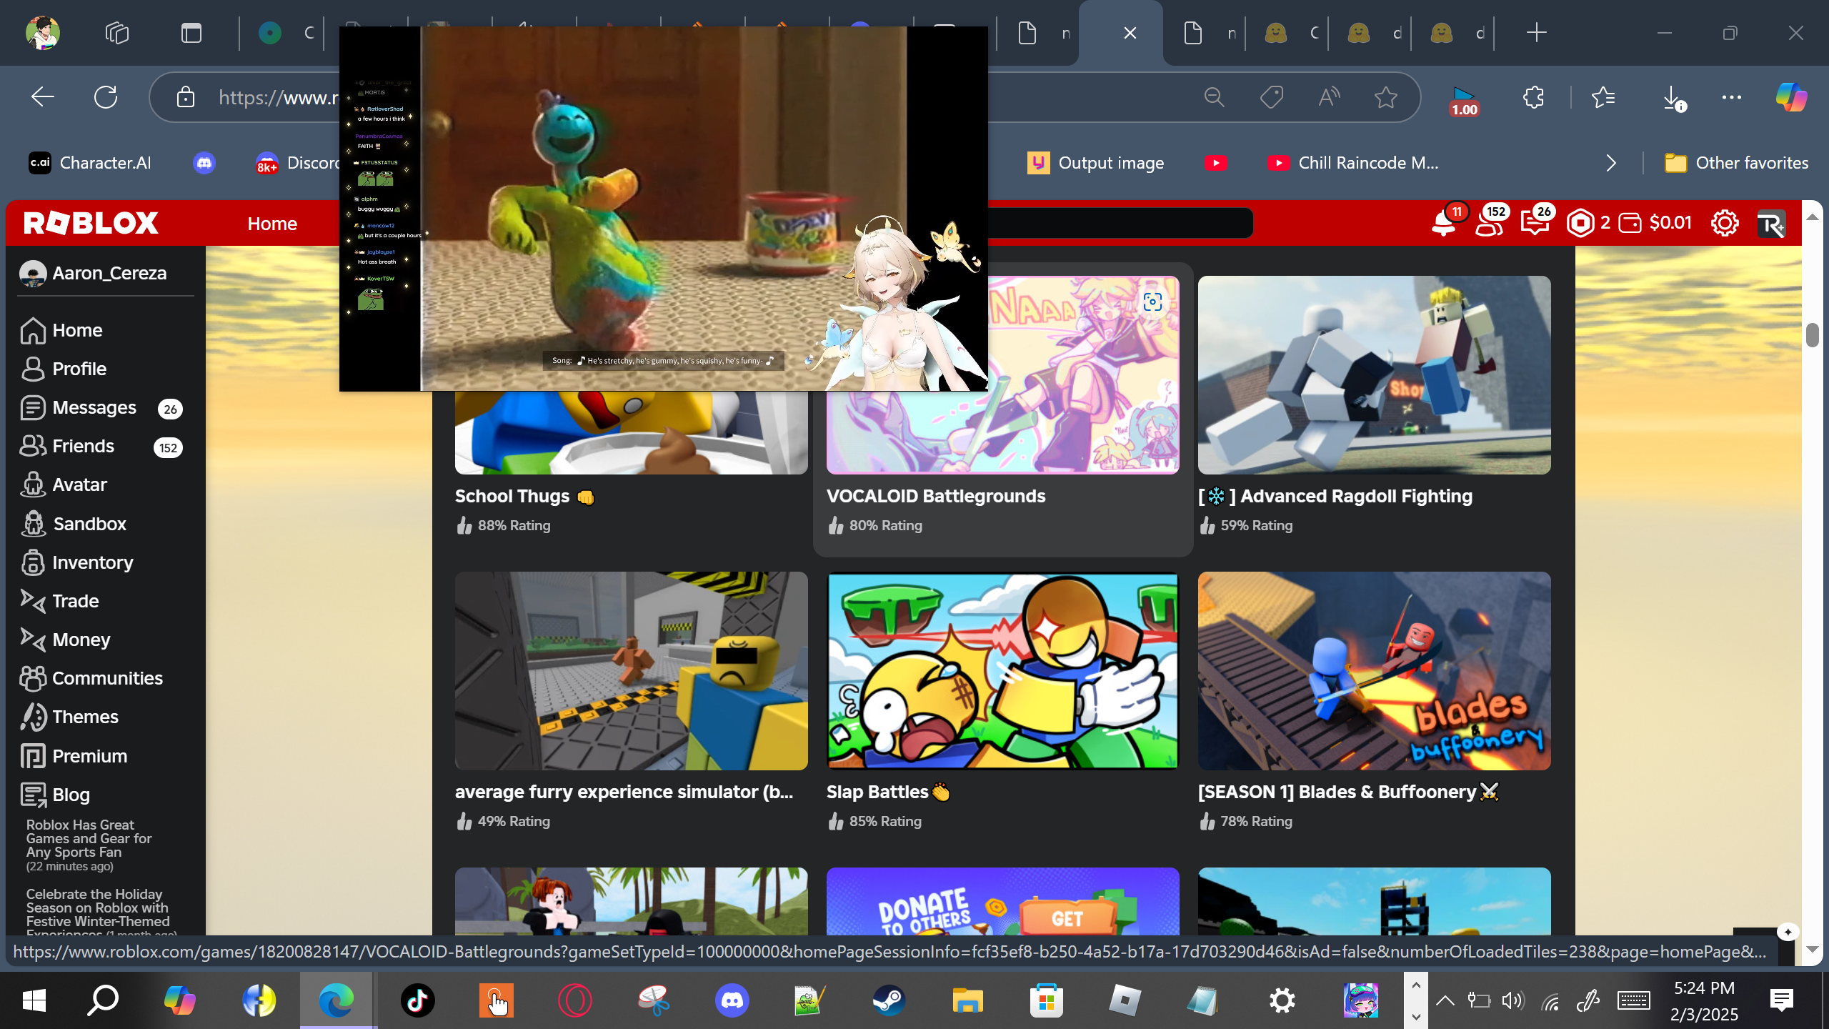The height and width of the screenshot is (1029, 1829).
Task: Open browser extensions puzzle icon
Action: (1533, 97)
